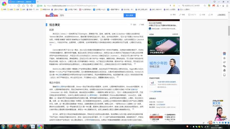230x129 pixels.
Task: Click the volume icon in system tray
Action: (x=208, y=126)
